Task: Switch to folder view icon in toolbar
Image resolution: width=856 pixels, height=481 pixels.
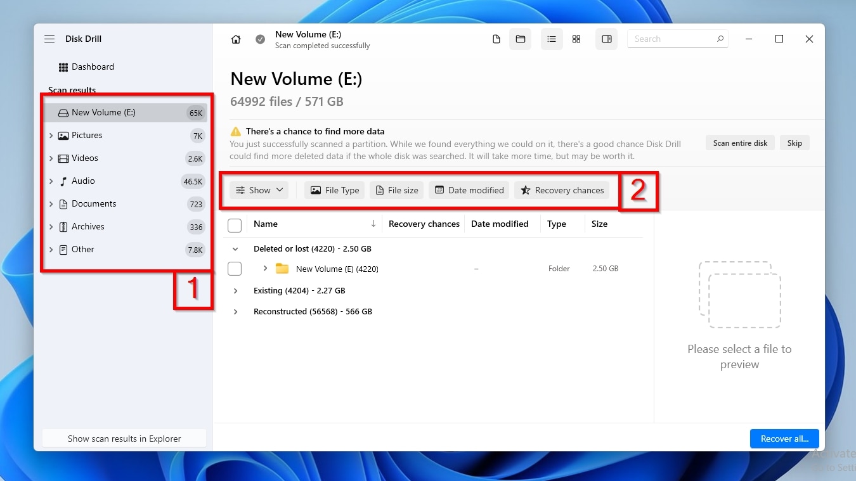Action: (x=521, y=39)
